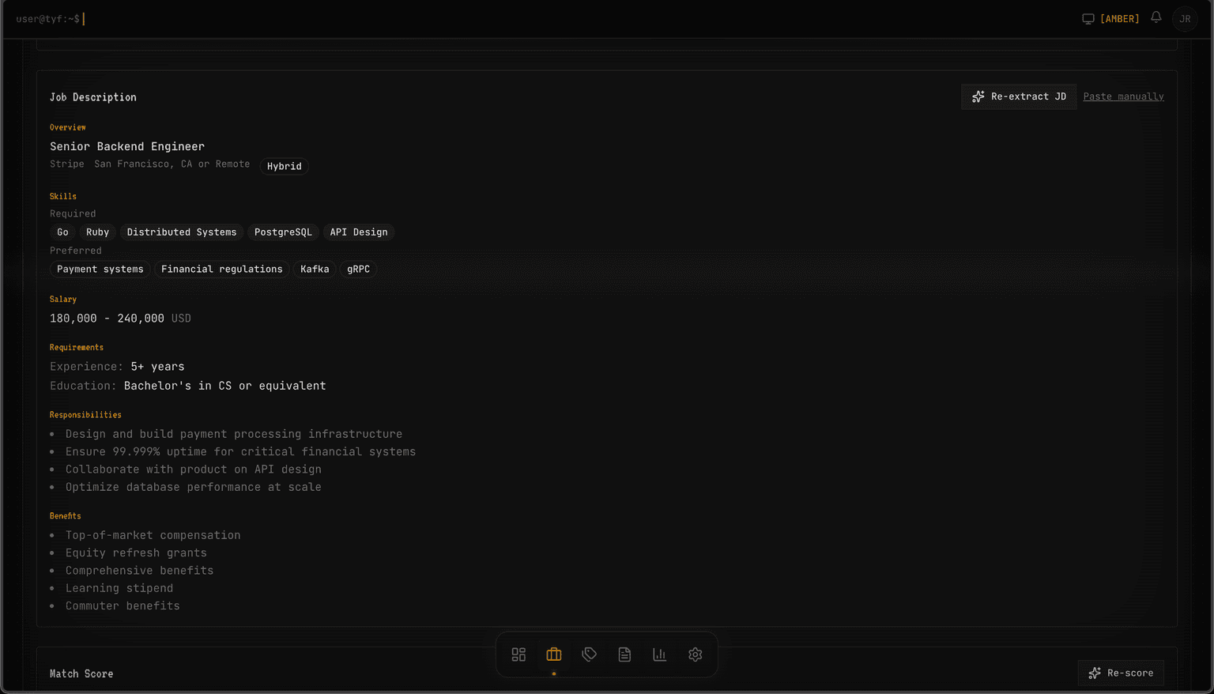The image size is (1214, 694).
Task: Open the bar chart analytics icon
Action: pyautogui.click(x=660, y=654)
